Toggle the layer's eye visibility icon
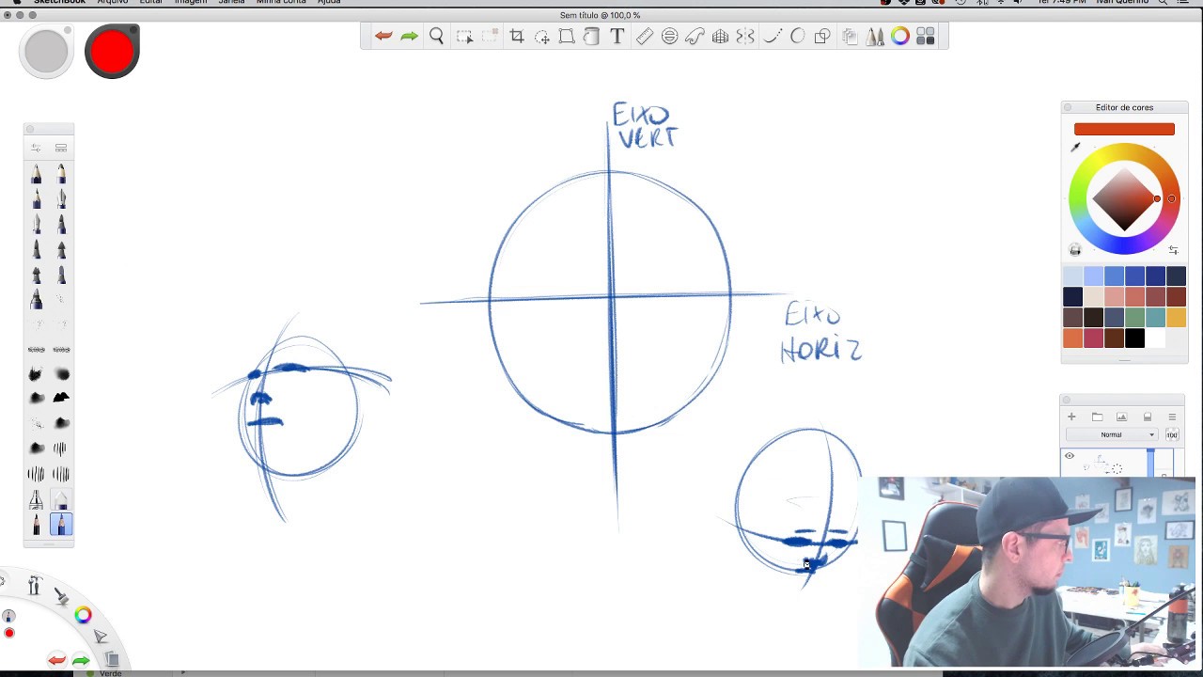This screenshot has width=1203, height=677. pos(1070,456)
